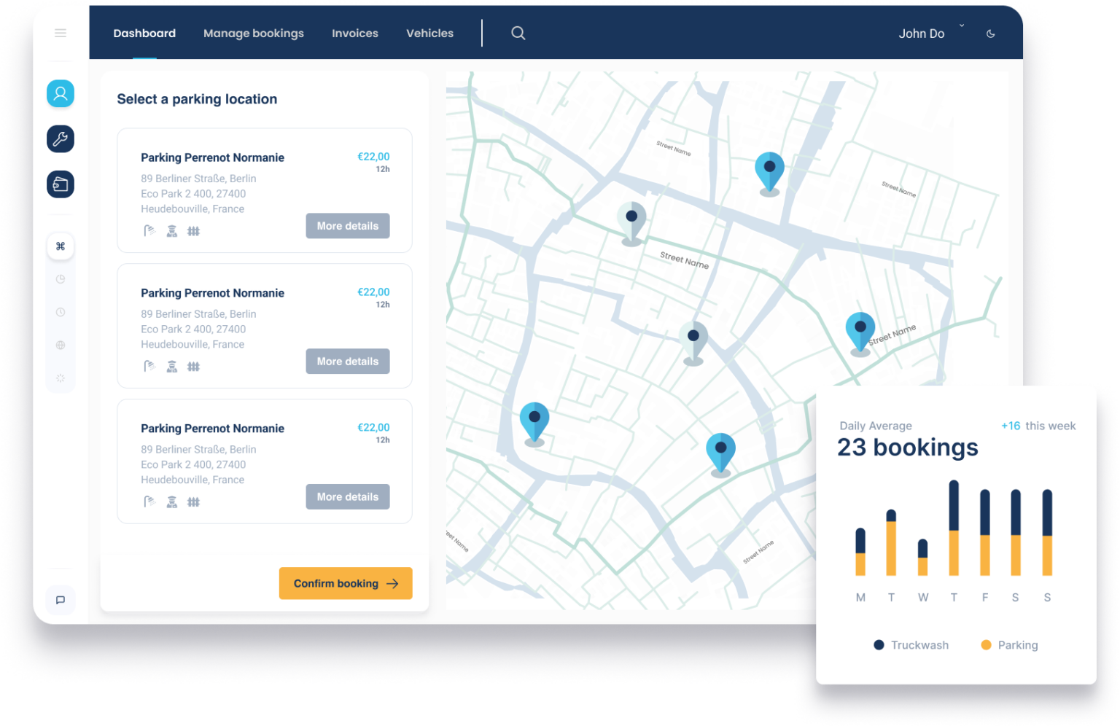The image size is (1120, 726).
Task: Select the wallet icon in sidebar
Action: pyautogui.click(x=61, y=184)
